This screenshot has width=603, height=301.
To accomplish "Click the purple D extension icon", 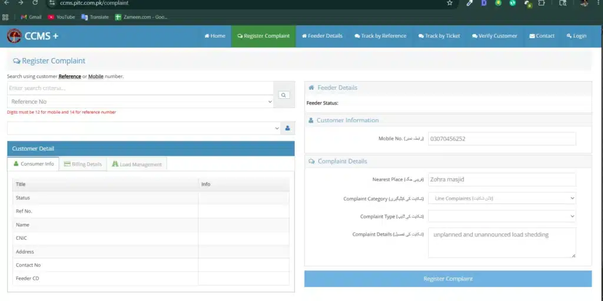I will [484, 3].
